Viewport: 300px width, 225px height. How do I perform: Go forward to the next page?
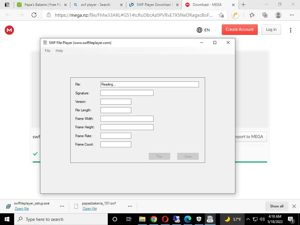pyautogui.click(x=21, y=15)
